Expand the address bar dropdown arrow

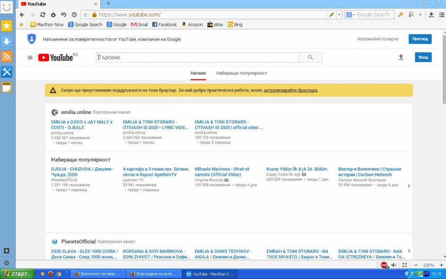point(339,15)
